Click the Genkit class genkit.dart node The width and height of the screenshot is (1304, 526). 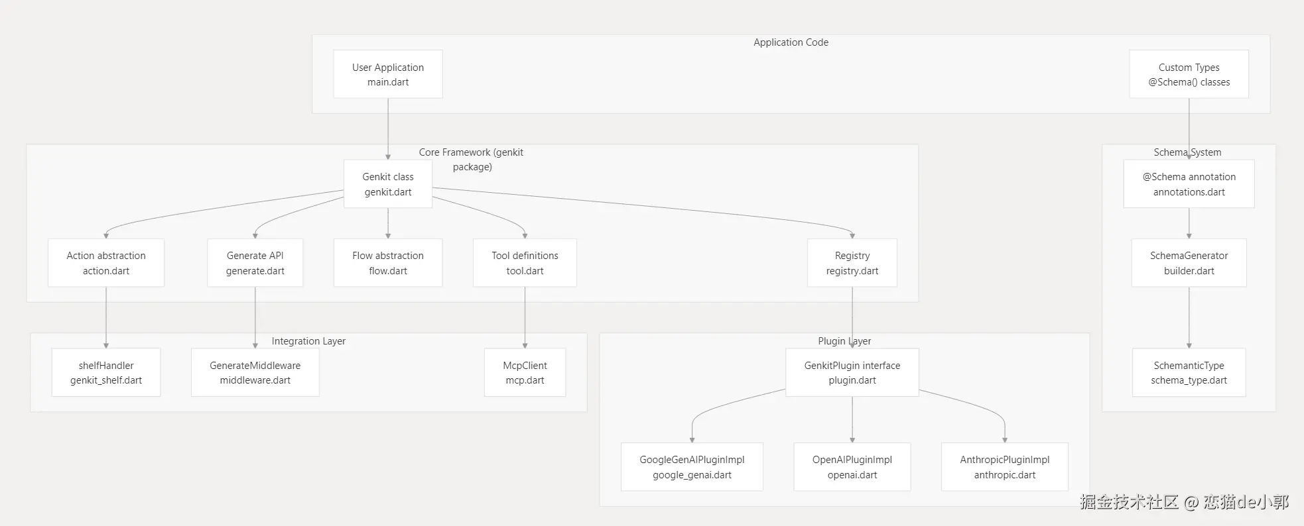pyautogui.click(x=388, y=184)
